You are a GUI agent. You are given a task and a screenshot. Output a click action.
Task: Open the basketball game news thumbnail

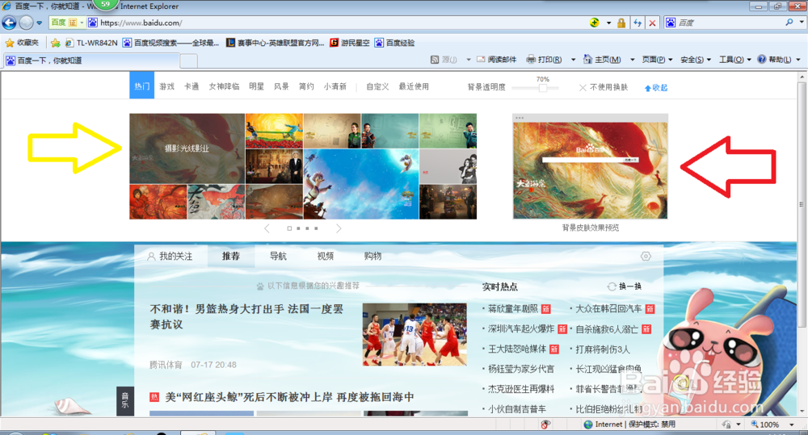(415, 335)
